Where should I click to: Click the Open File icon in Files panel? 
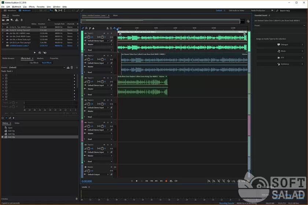click(x=3, y=20)
